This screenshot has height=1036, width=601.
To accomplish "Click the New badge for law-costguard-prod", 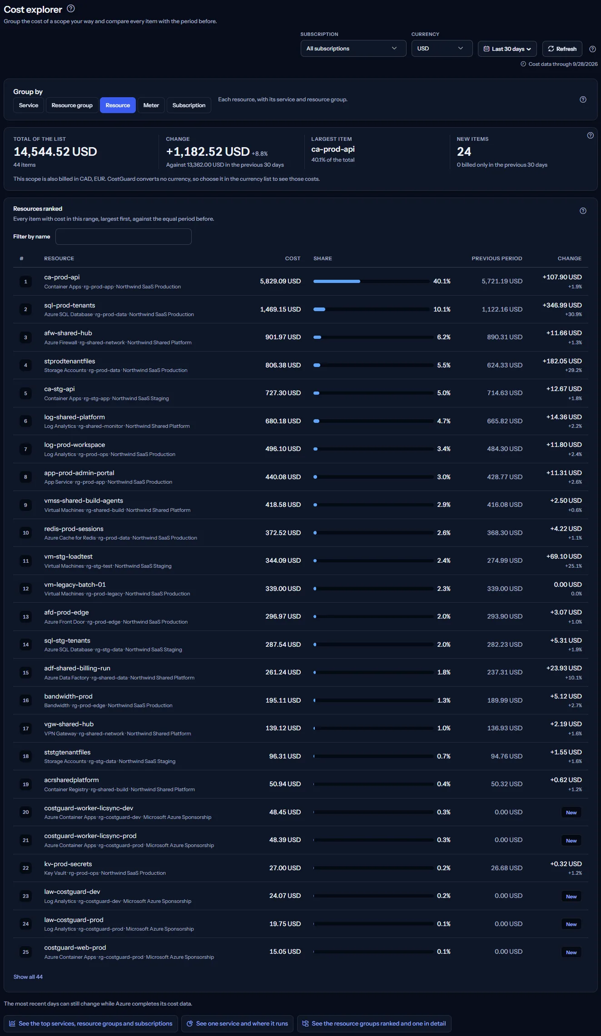I will [x=571, y=924].
